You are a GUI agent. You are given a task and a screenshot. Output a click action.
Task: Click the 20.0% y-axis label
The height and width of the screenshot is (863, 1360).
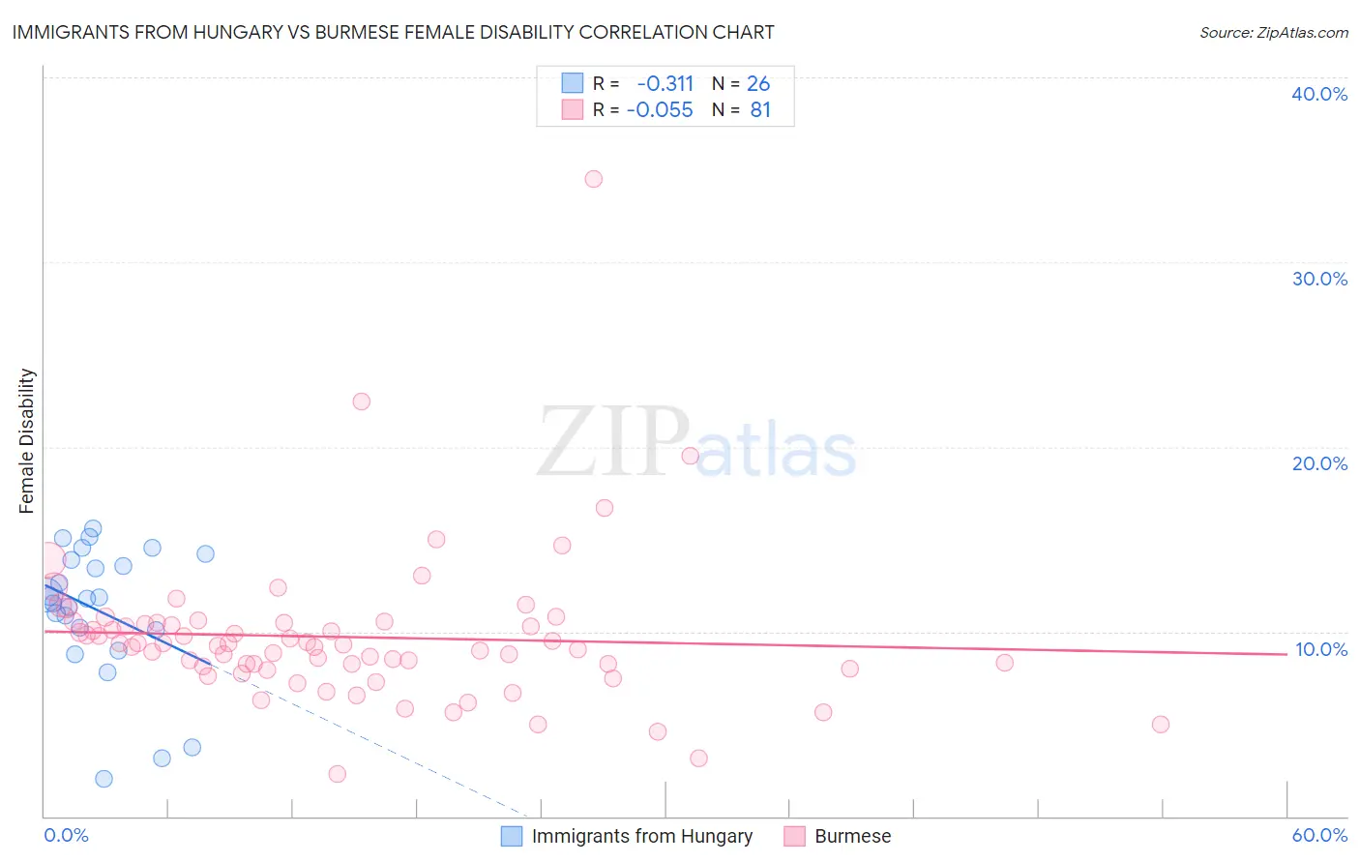pyautogui.click(x=1319, y=463)
